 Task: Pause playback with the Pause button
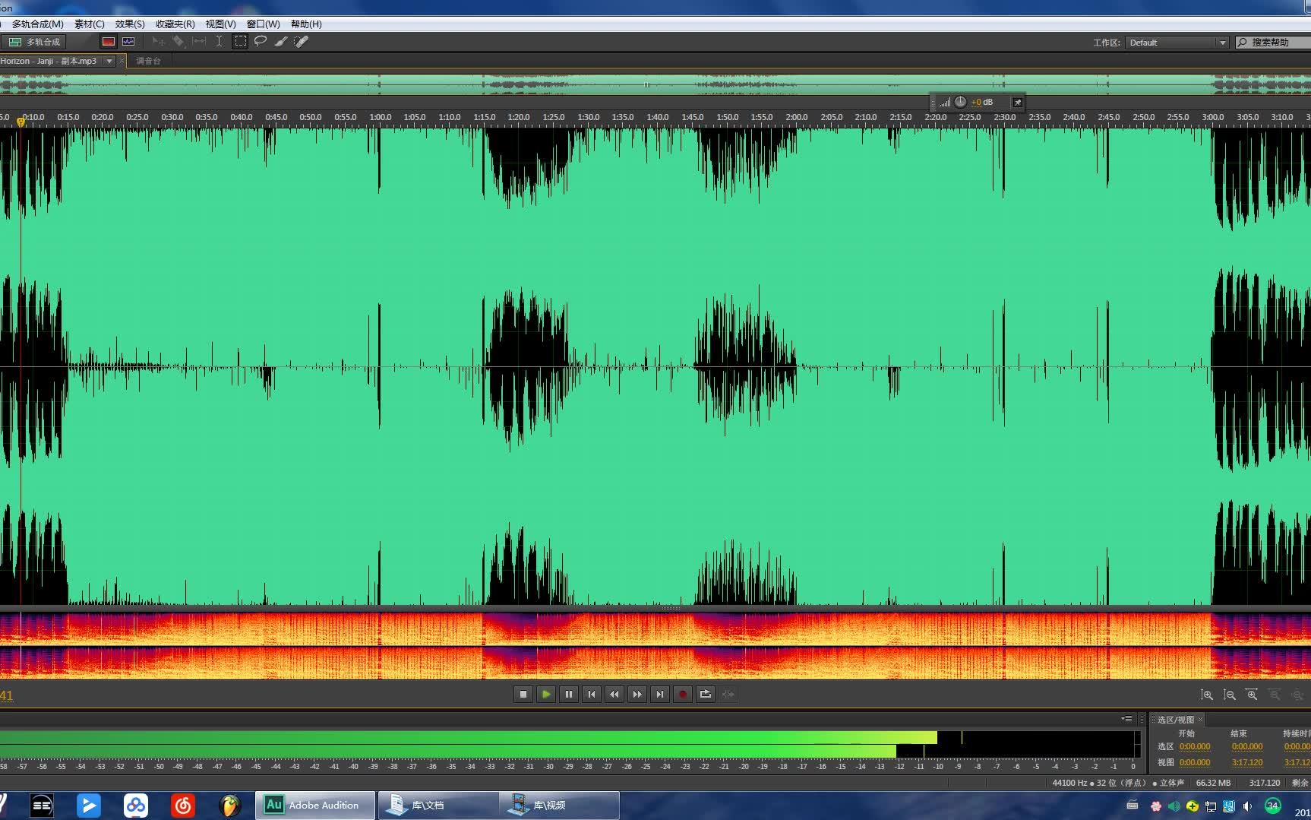[568, 694]
